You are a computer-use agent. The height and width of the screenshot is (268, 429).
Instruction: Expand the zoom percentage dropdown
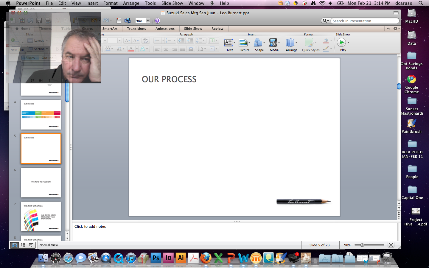pyautogui.click(x=148, y=21)
